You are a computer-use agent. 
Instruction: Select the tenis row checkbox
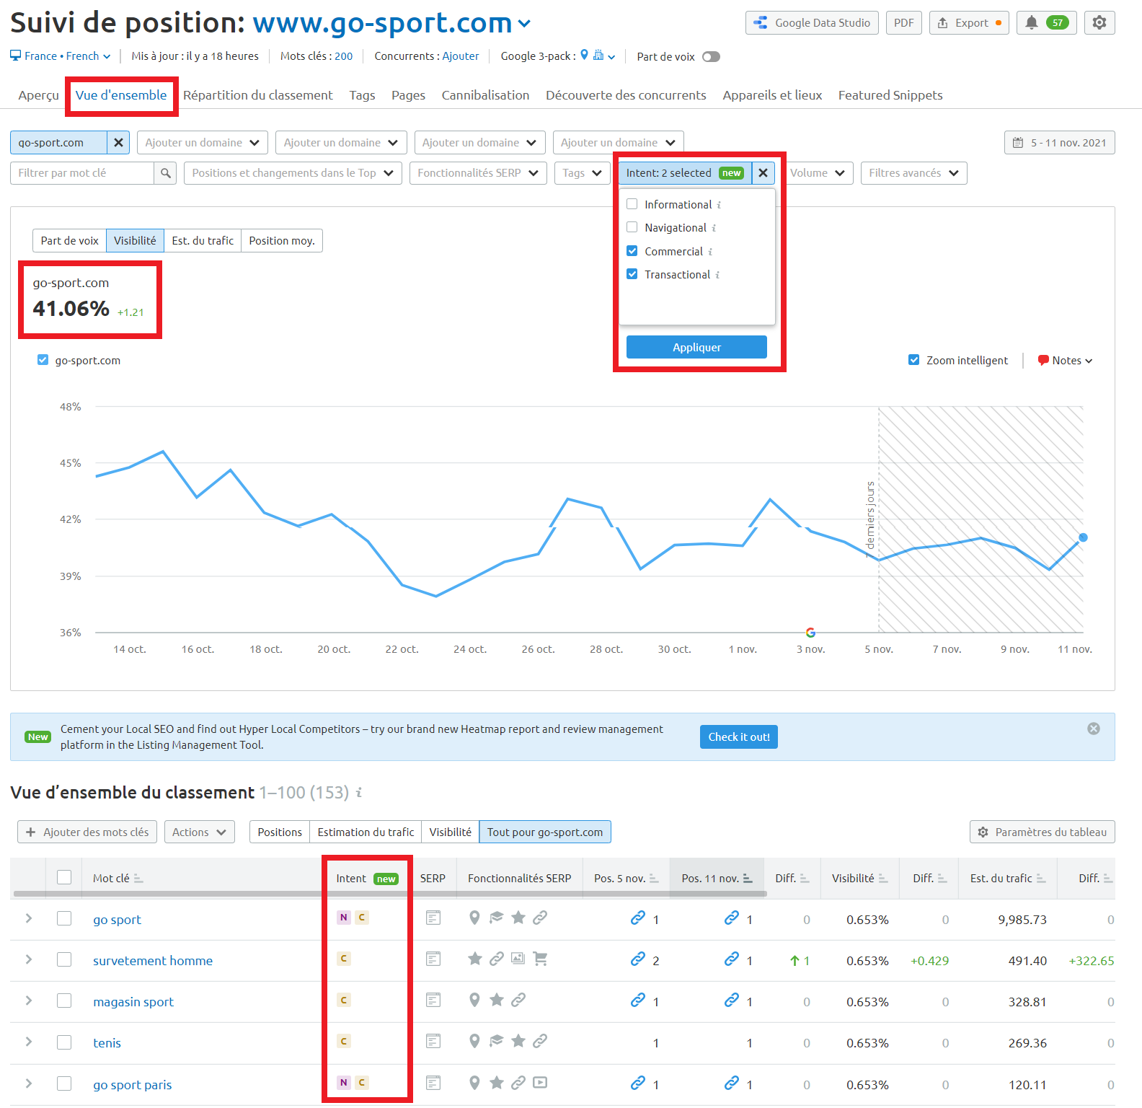(64, 1042)
